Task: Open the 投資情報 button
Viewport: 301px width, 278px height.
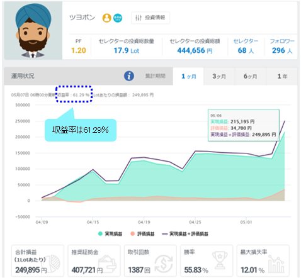Action: coord(150,18)
